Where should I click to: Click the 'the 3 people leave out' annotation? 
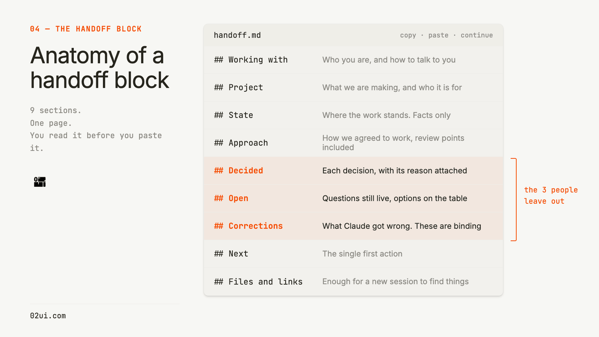point(551,195)
